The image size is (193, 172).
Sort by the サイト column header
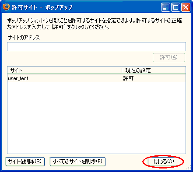pos(64,70)
